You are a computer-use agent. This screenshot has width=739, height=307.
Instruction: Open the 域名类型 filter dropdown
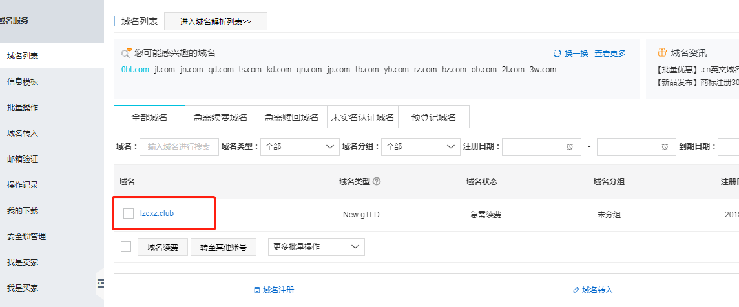pos(300,147)
